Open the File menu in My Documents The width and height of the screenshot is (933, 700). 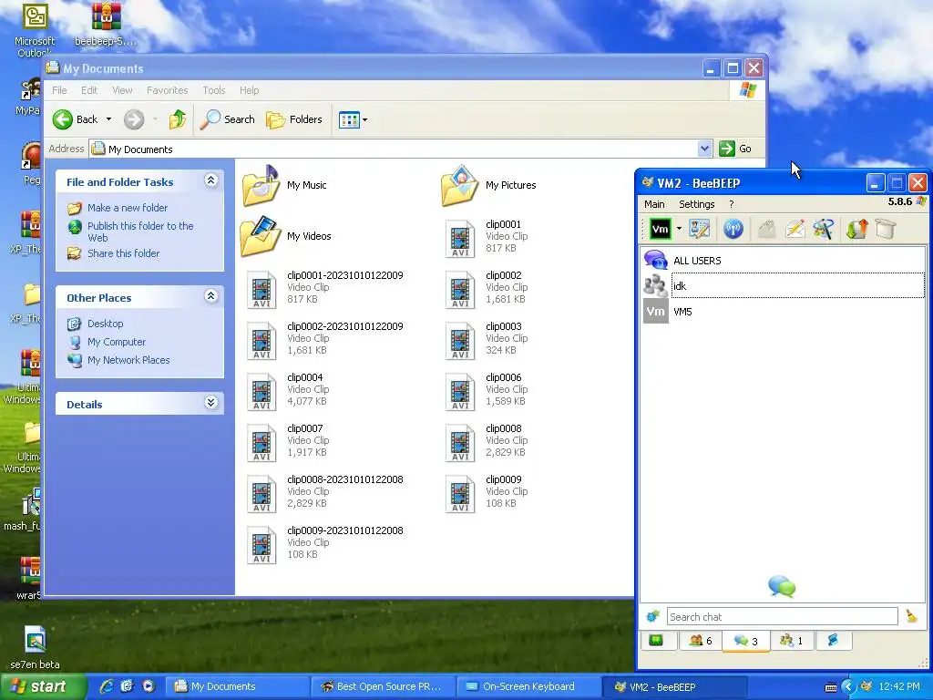coord(59,90)
